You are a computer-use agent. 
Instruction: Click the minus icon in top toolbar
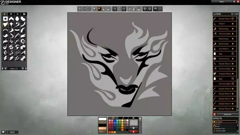click(84, 9)
